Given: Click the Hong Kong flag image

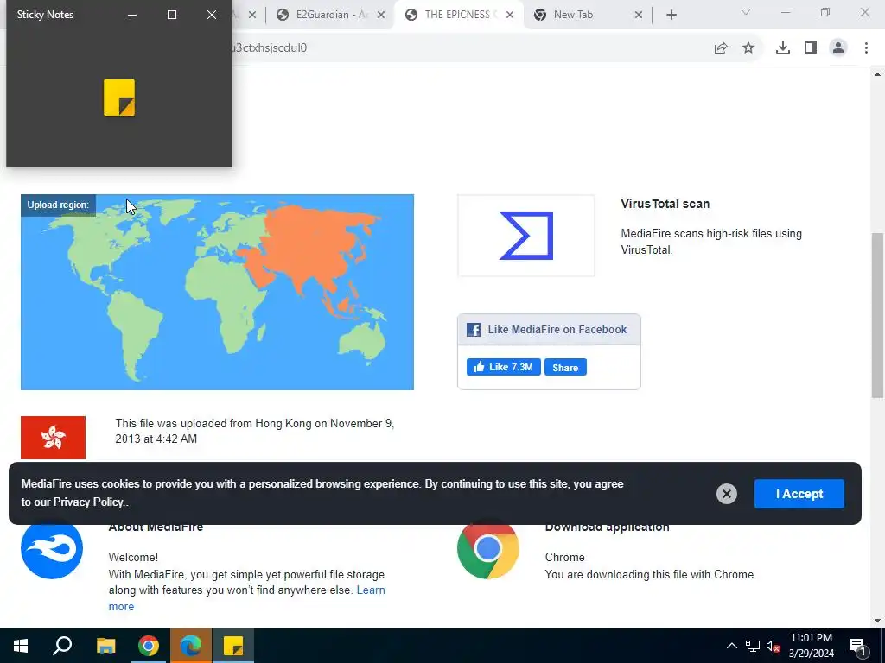Looking at the screenshot, I should pyautogui.click(x=53, y=438).
